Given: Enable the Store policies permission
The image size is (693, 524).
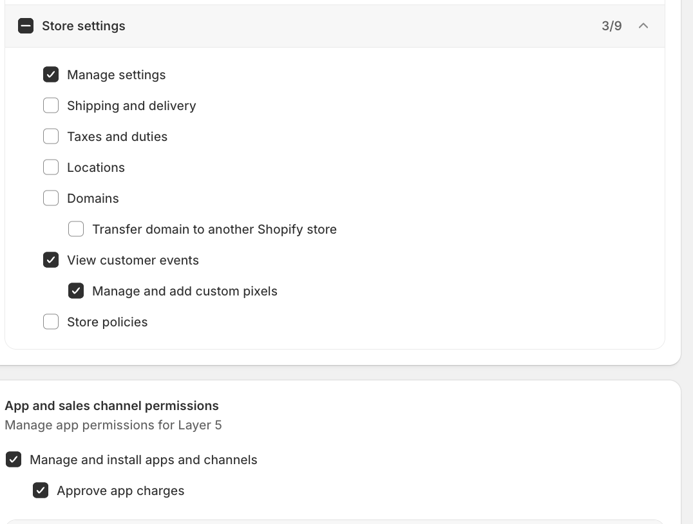Looking at the screenshot, I should pyautogui.click(x=51, y=321).
